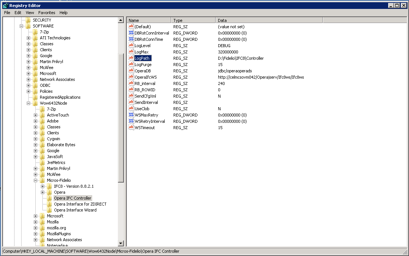Select the RB_interval value name

[145, 83]
